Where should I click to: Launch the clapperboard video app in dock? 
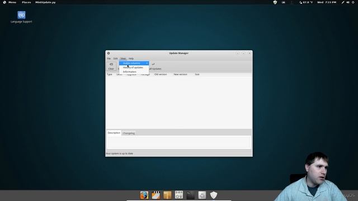[x=156, y=195]
